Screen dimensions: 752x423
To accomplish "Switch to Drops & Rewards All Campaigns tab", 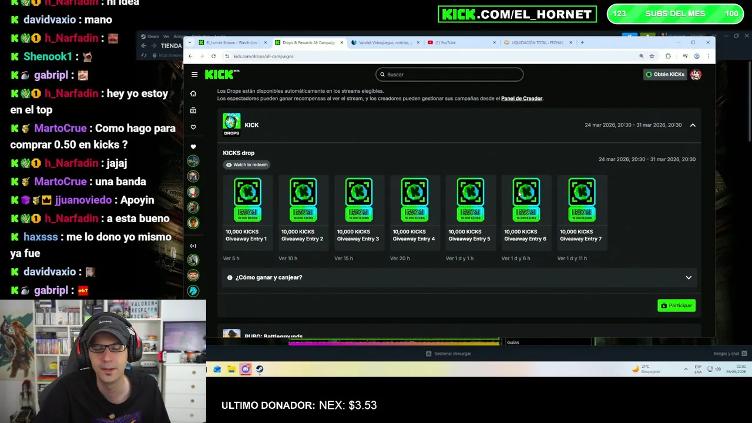I will (310, 42).
